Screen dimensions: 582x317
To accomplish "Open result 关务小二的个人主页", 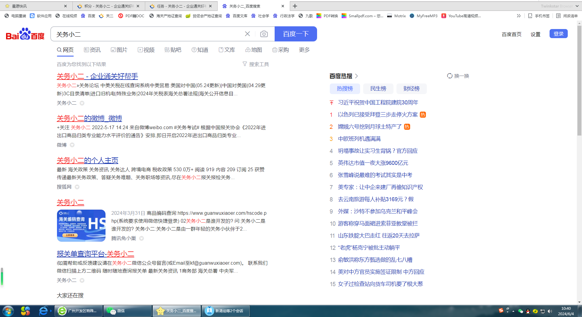I will click(x=87, y=160).
